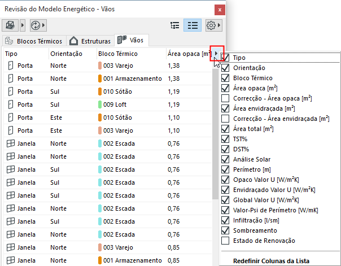The height and width of the screenshot is (266, 341).
Task: Toggle the Opaco Valor U checkbox
Action: (225, 180)
